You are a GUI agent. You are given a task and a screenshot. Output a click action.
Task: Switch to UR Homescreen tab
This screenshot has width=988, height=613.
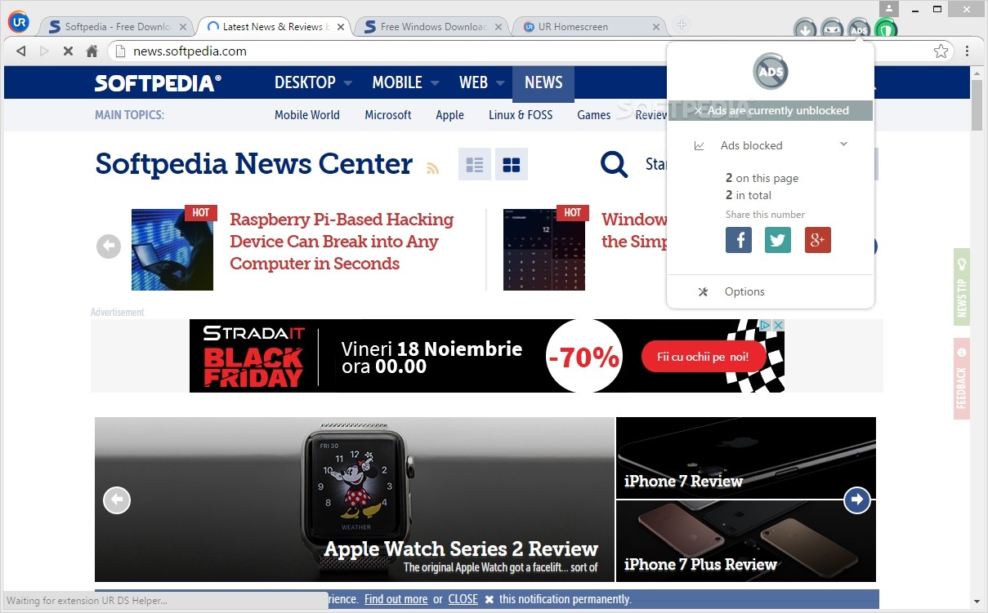pos(588,26)
